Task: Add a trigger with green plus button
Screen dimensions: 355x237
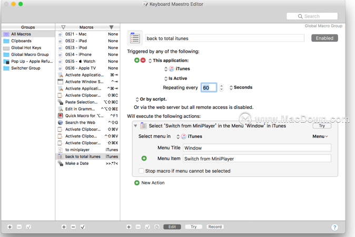Action: (137, 60)
